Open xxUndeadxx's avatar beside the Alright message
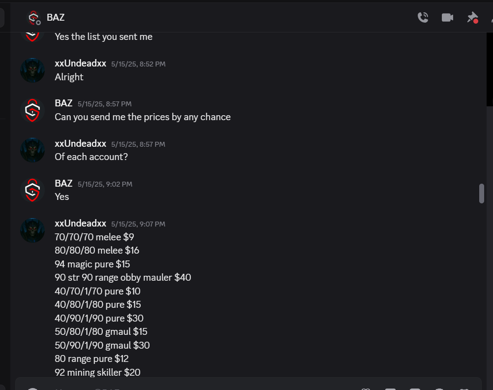 32,70
